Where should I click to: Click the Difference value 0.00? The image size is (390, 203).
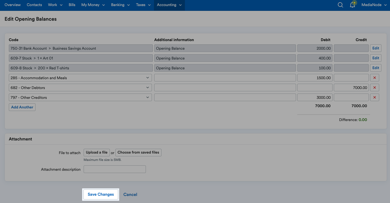363,120
